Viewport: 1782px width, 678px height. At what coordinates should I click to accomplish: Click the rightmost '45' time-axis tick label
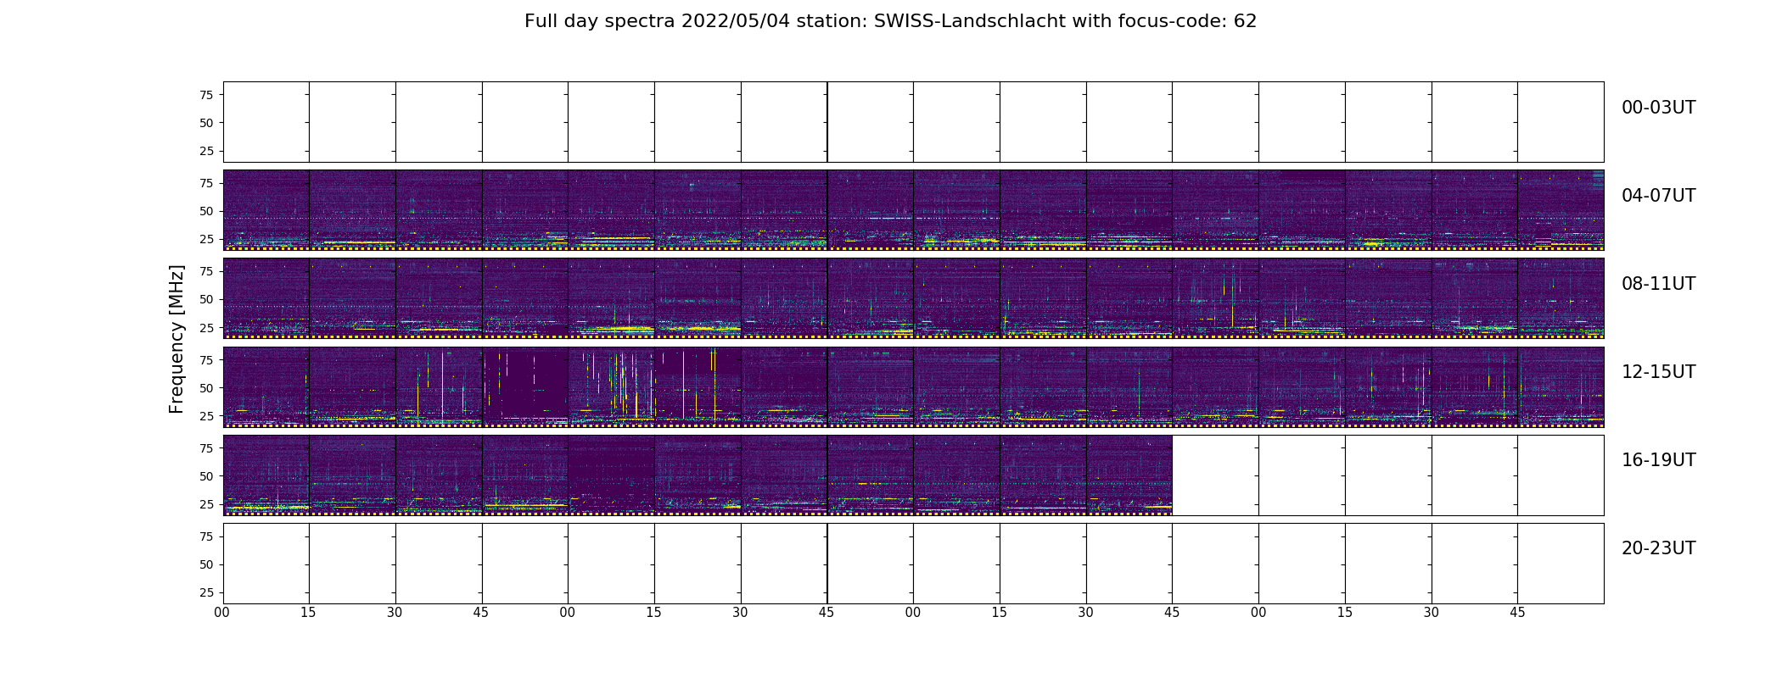(x=1517, y=613)
